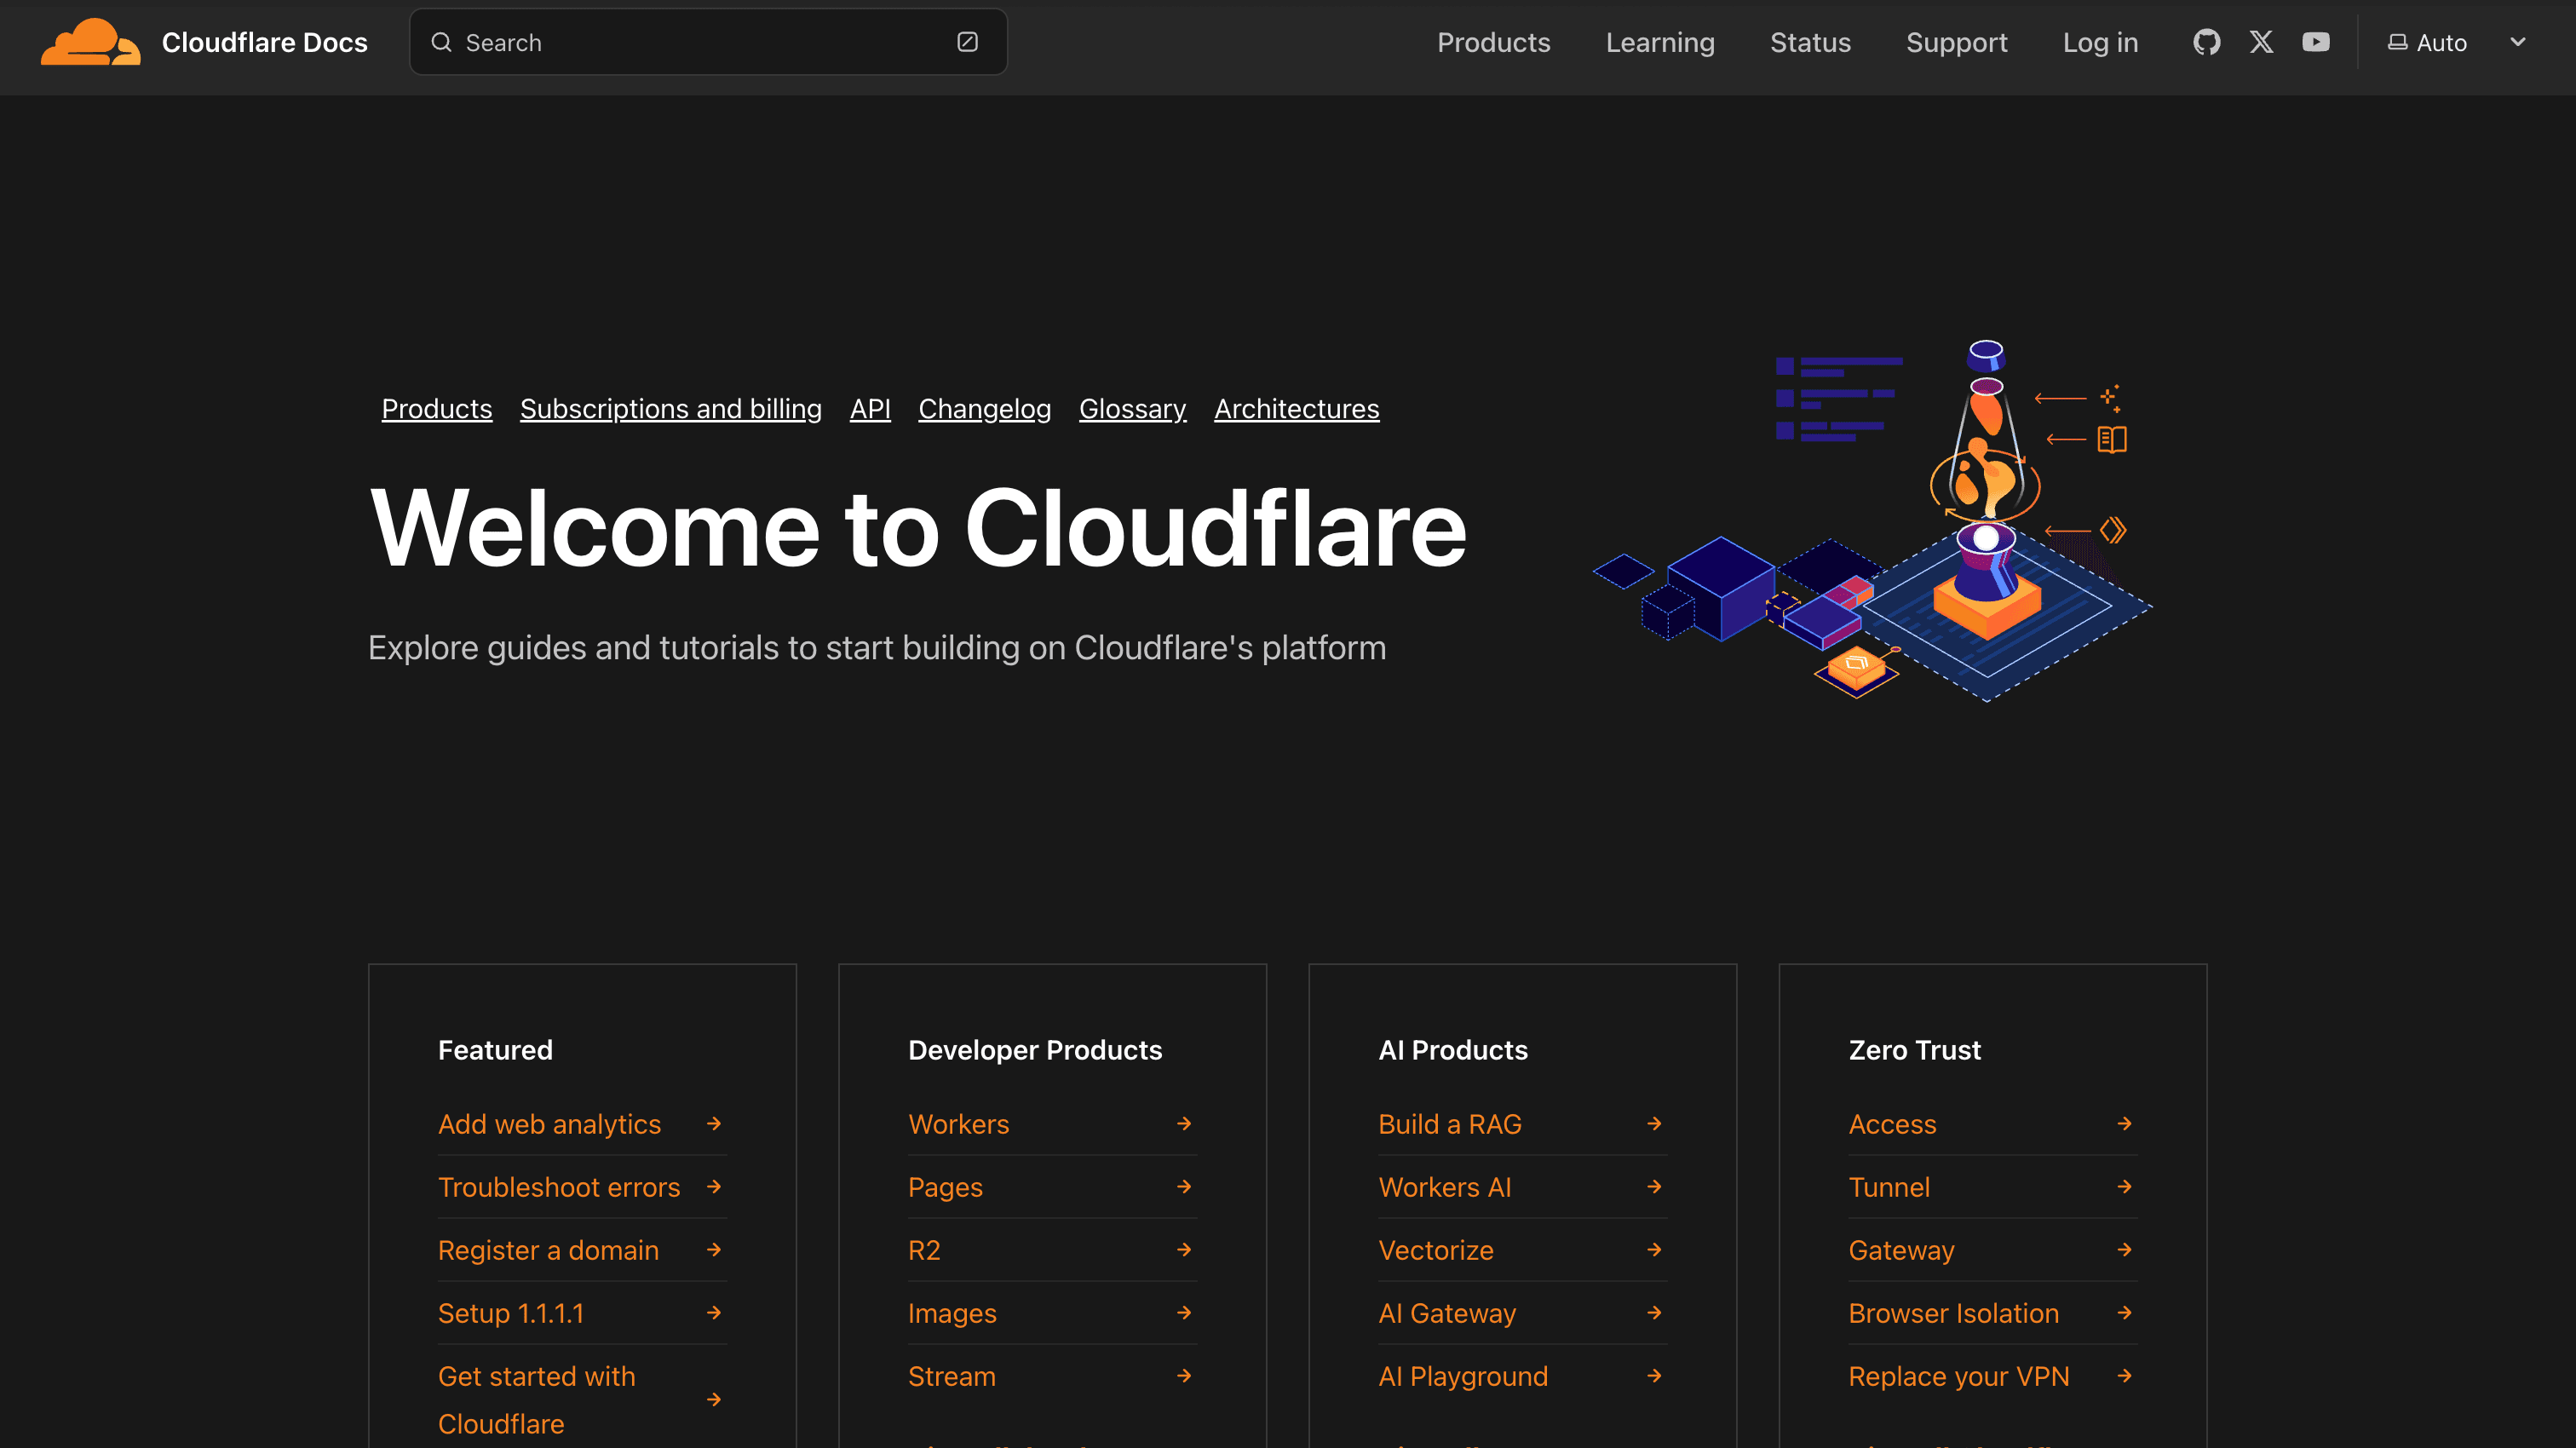Open Subscriptions and billing link
2576x1448 pixels.
(x=671, y=409)
